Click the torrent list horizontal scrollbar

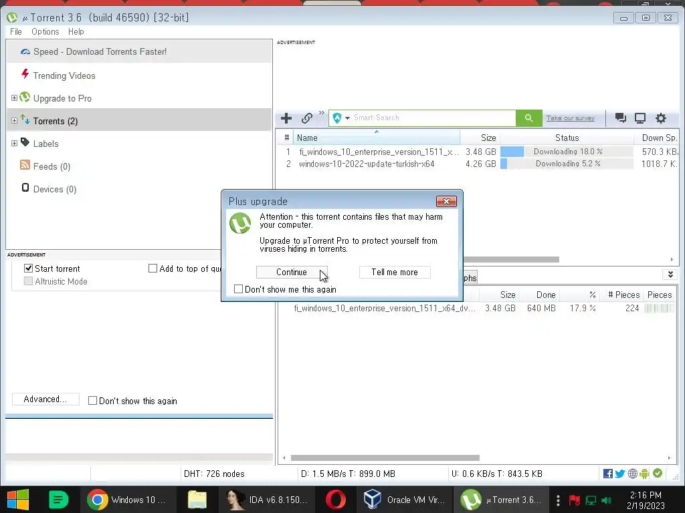click(511, 260)
